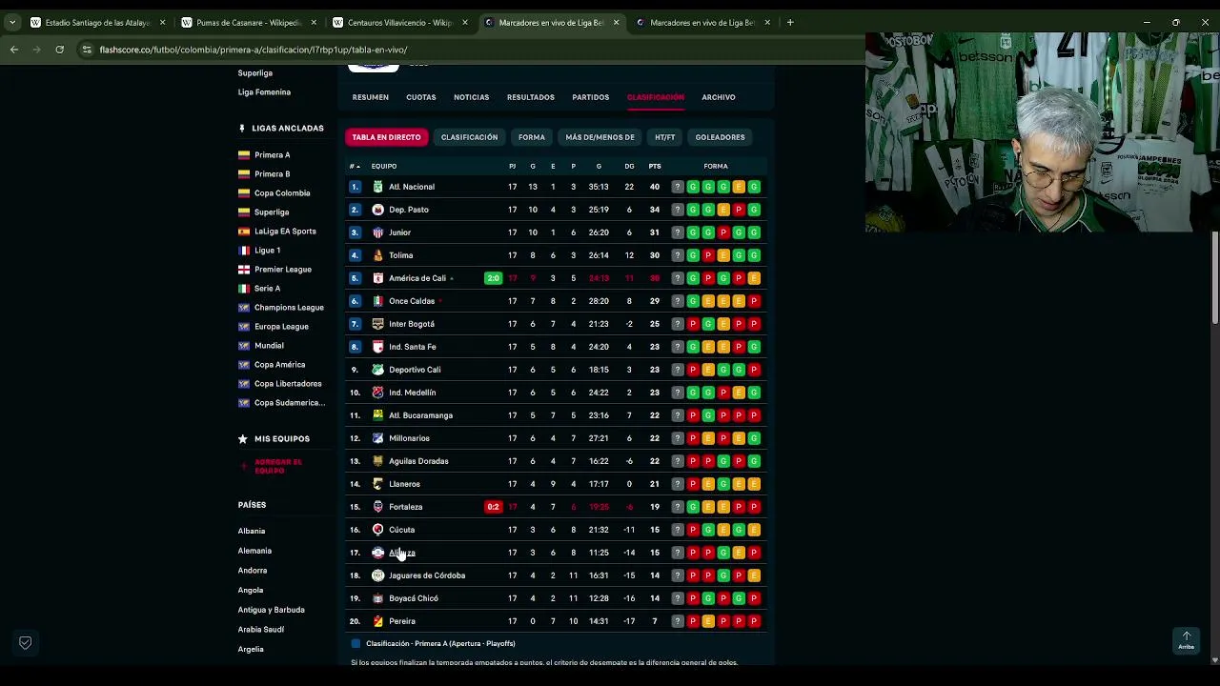The width and height of the screenshot is (1220, 686).
Task: Open the ARCHIVO section tab
Action: click(x=719, y=97)
